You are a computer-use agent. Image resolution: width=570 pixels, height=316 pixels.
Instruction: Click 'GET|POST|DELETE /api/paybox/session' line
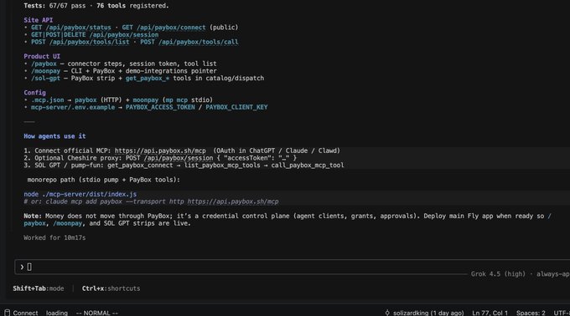click(95, 35)
